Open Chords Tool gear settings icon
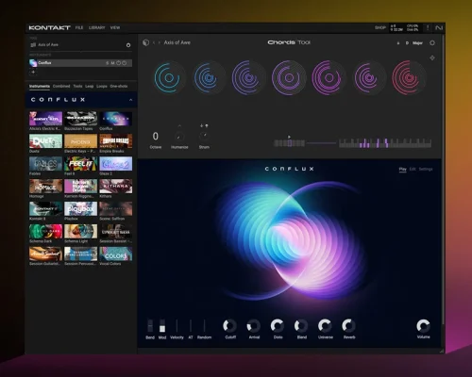The width and height of the screenshot is (472, 377). [432, 42]
